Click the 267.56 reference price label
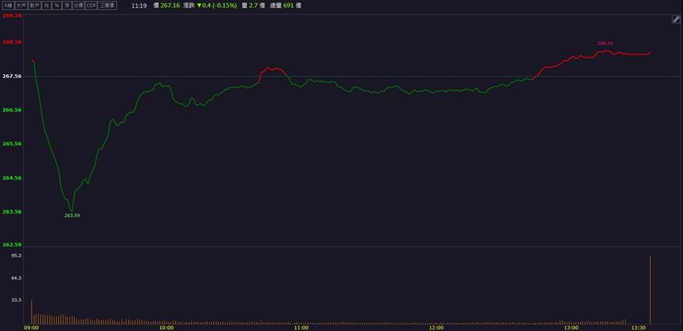This screenshot has height=331, width=683. 12,76
